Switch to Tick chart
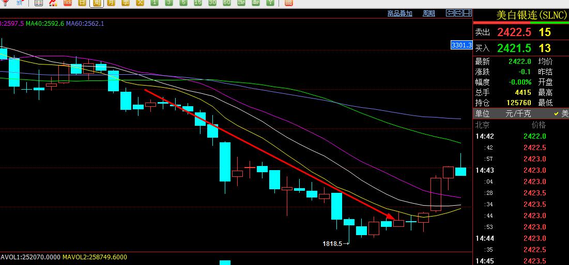The width and height of the screenshot is (569, 265). [x=68, y=3]
